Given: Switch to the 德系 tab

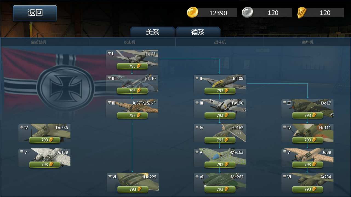Looking at the screenshot, I should coord(198,32).
